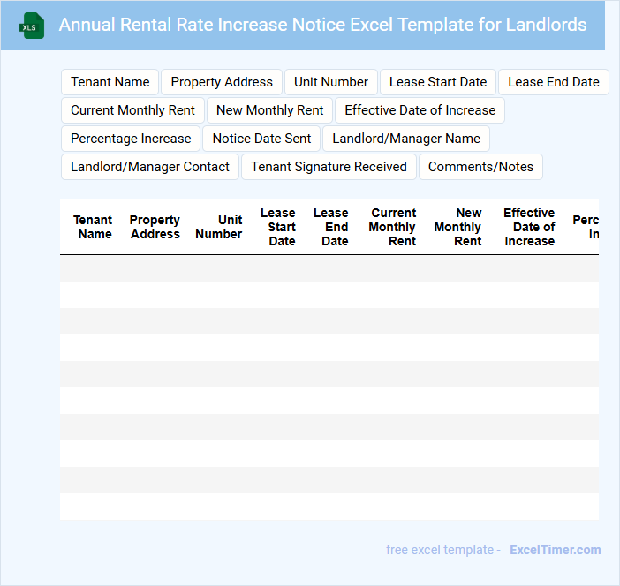Screen dimensions: 620x586
Task: Pick the Current Monthly Rent tag
Action: tap(133, 110)
